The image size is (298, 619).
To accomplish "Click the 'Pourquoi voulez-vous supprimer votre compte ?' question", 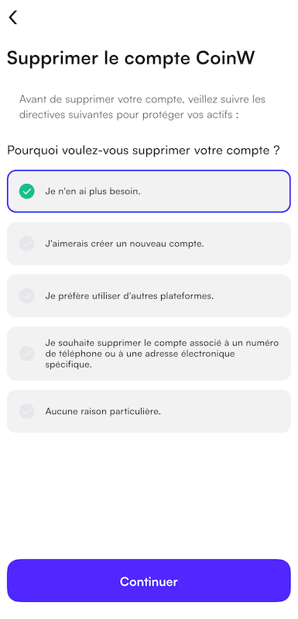I will pyautogui.click(x=143, y=150).
